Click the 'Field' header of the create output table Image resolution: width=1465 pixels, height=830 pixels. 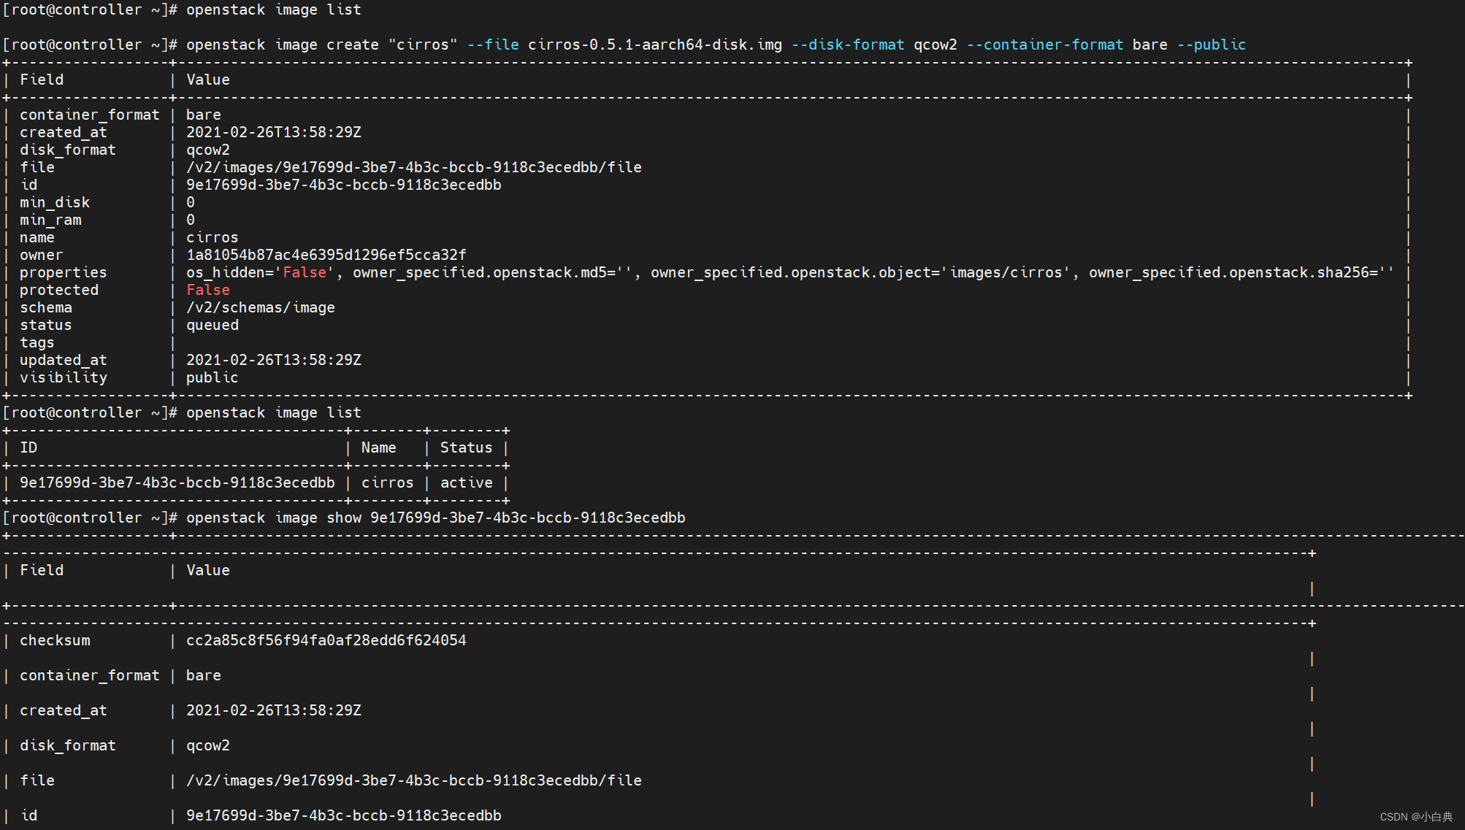pyautogui.click(x=42, y=80)
